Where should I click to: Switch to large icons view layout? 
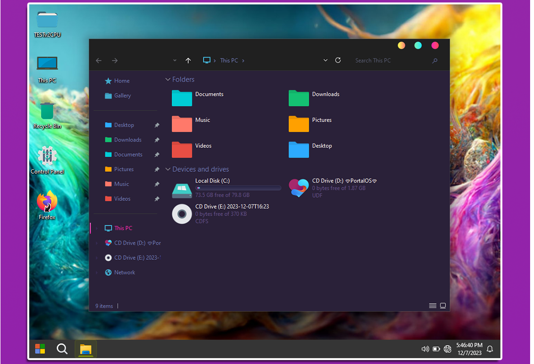(443, 306)
